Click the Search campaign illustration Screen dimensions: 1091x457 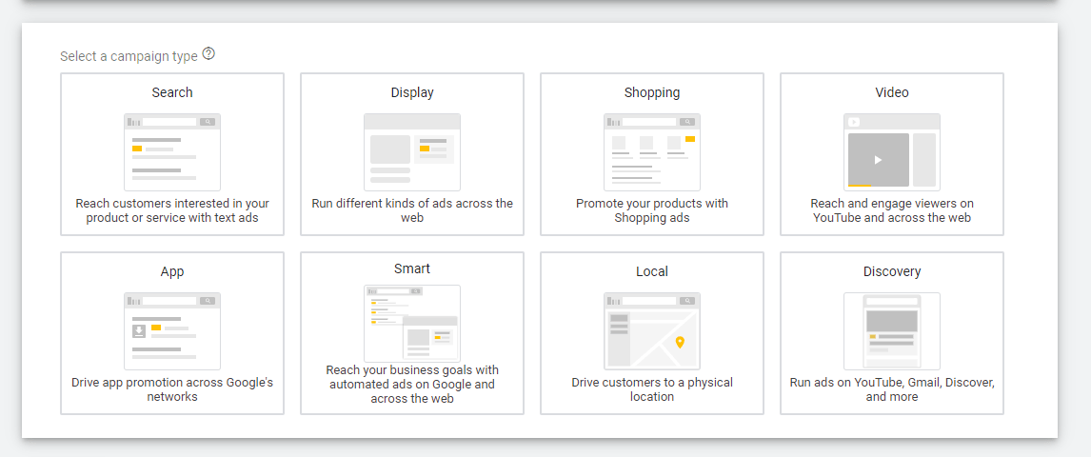172,152
